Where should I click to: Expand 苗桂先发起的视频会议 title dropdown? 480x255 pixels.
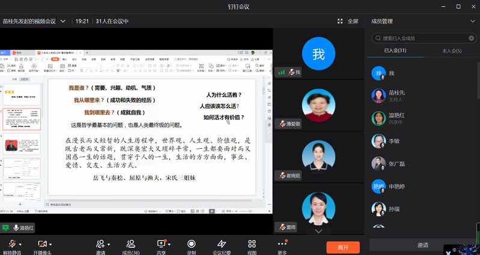click(x=63, y=21)
